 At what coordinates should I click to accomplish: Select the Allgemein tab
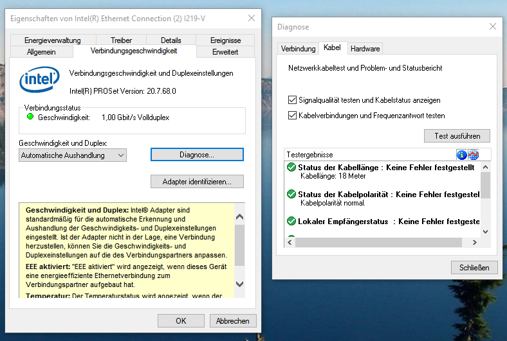coord(41,52)
